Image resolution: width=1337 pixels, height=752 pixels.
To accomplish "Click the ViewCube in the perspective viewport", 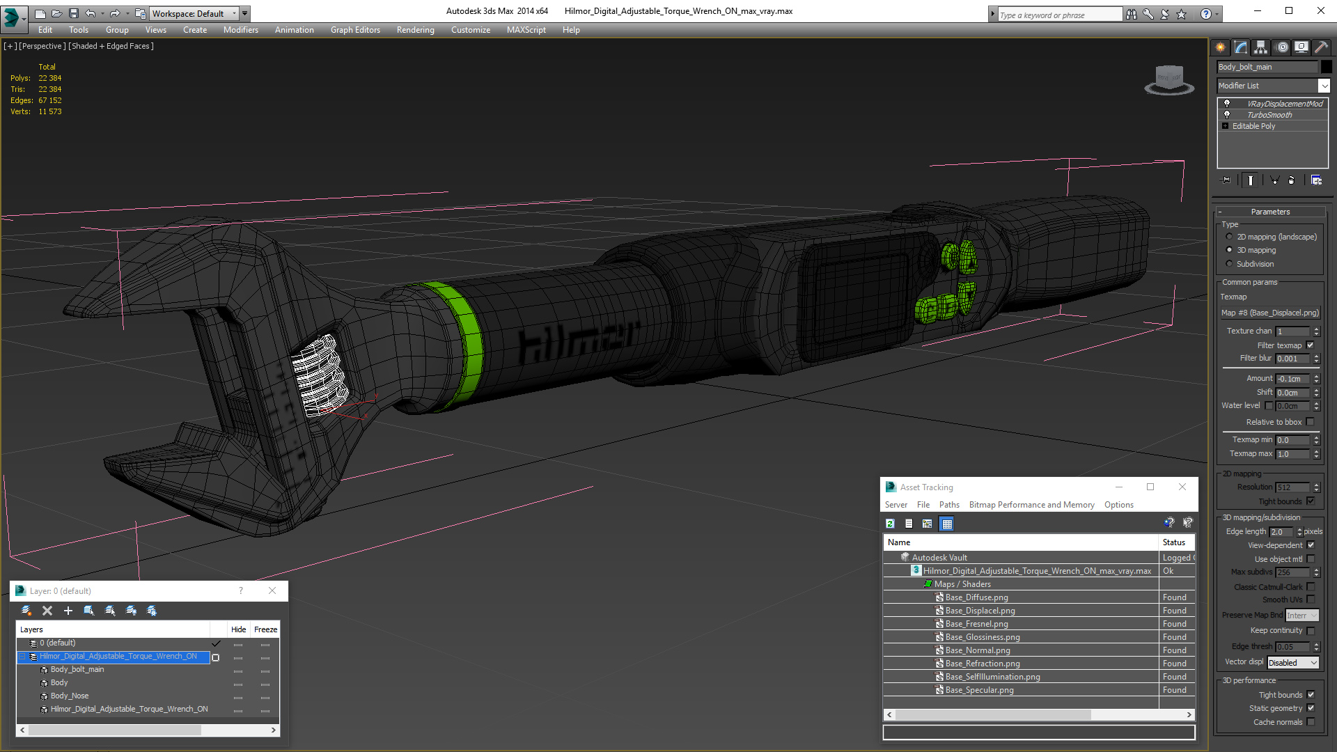I will [x=1169, y=79].
